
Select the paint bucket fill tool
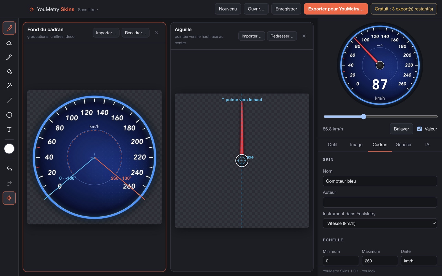coord(9,71)
